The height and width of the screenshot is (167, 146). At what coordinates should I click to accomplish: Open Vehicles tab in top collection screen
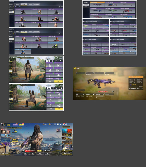click(30, 4)
